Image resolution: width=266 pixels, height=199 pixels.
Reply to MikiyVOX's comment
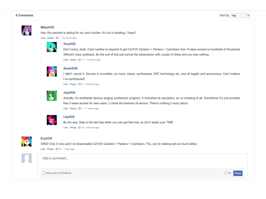tap(50, 38)
